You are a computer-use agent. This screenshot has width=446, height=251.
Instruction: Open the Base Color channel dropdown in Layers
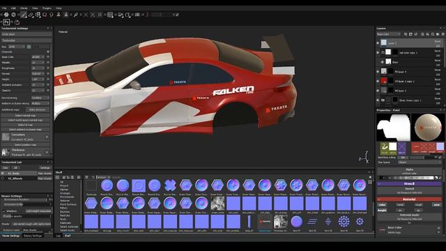[389, 34]
